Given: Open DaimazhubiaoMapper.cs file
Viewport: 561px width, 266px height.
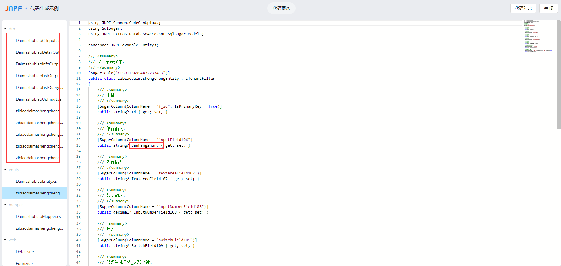Looking at the screenshot, I should [38, 216].
